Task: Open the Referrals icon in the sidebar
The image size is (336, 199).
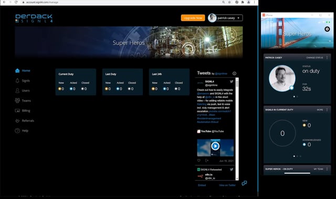Action: click(x=17, y=121)
